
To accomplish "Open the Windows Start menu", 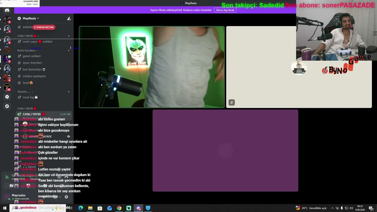I will click(5, 208).
